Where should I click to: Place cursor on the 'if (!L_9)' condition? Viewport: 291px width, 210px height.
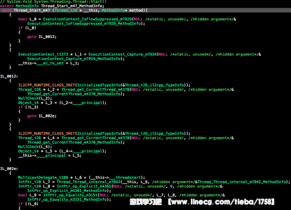(28, 204)
